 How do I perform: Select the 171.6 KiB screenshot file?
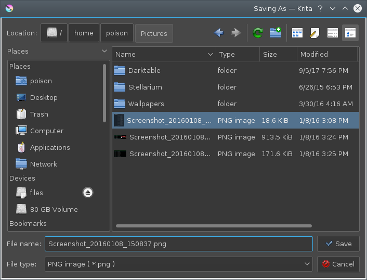(235, 154)
